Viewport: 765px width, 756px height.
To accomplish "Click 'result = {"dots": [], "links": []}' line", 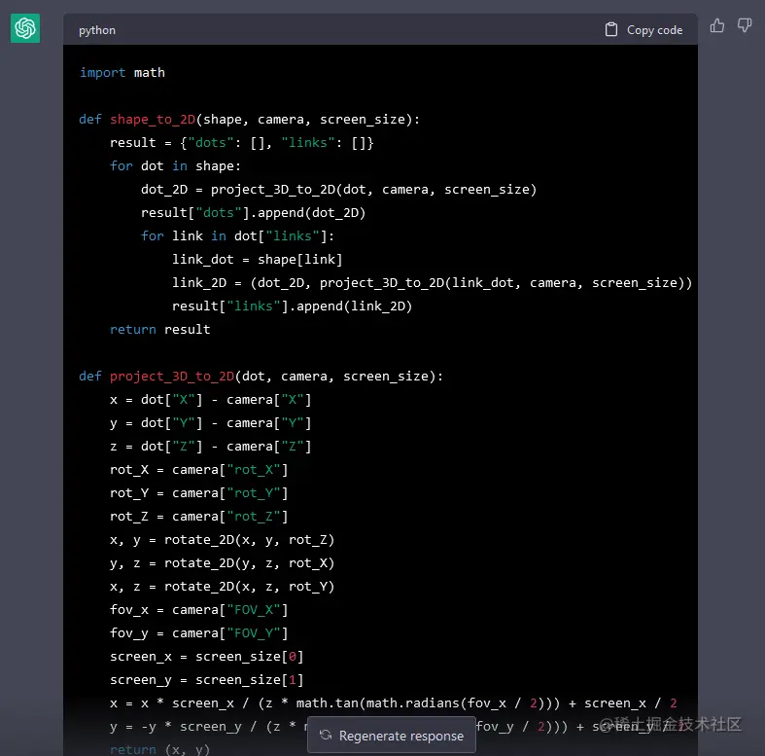I will [x=241, y=143].
